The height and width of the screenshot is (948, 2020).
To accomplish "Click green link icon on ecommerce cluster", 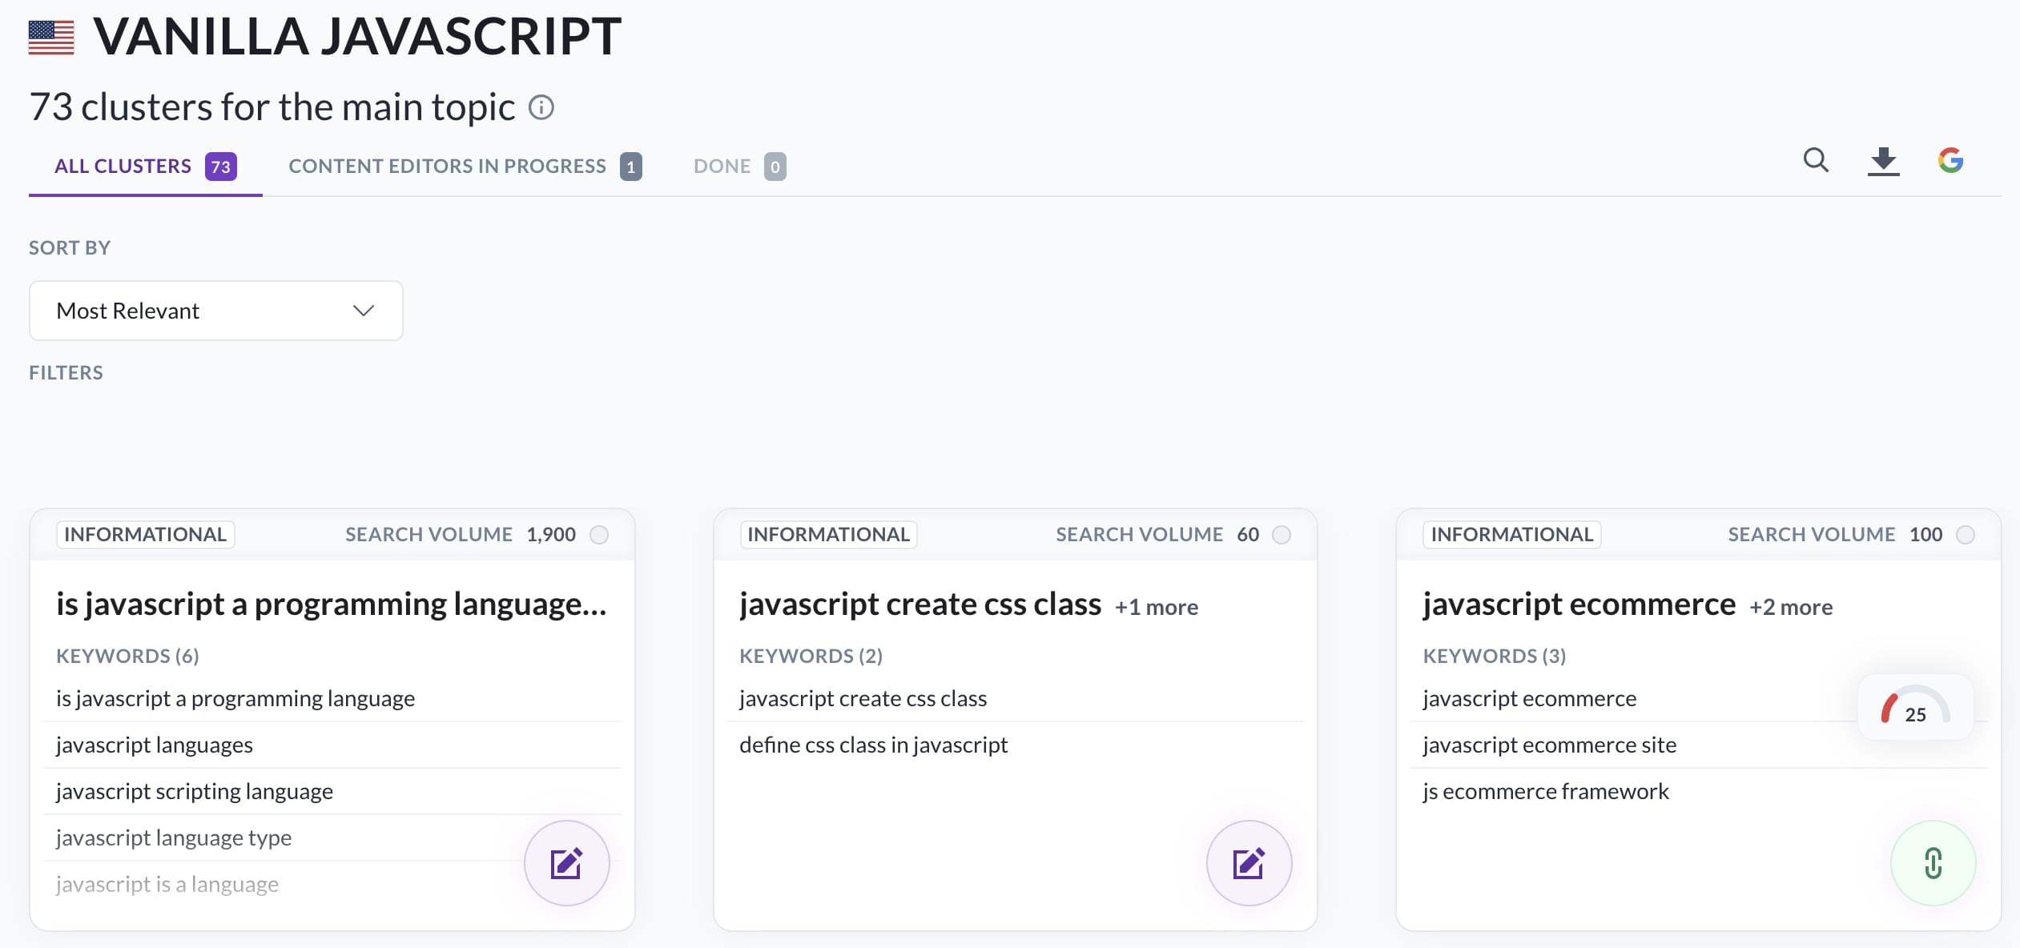I will coord(1933,863).
